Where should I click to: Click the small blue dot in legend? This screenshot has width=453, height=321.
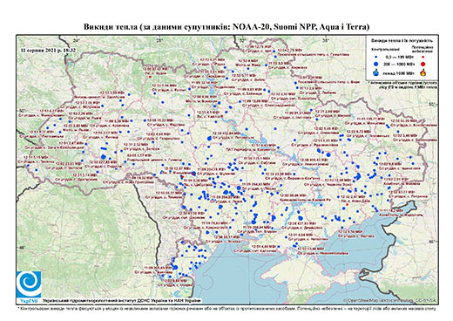pos(376,57)
